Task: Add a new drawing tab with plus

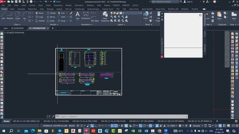Action: [53, 28]
